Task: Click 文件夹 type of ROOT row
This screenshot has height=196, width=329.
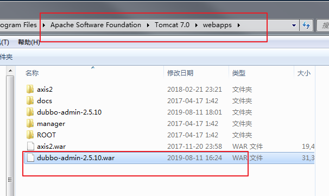Action: (x=242, y=135)
